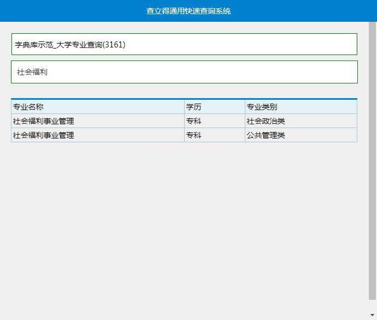Click blank space right of 社会福利 text
The width and height of the screenshot is (377, 320).
[219, 72]
